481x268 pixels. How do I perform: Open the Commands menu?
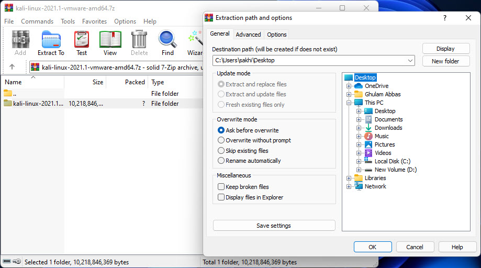(x=37, y=21)
